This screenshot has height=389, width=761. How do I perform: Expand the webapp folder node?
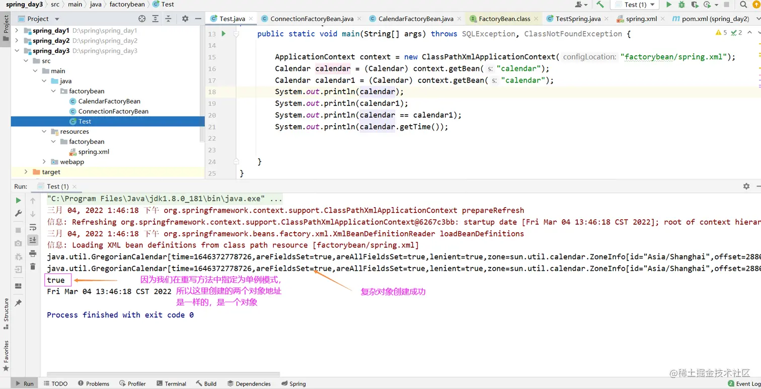coord(44,162)
